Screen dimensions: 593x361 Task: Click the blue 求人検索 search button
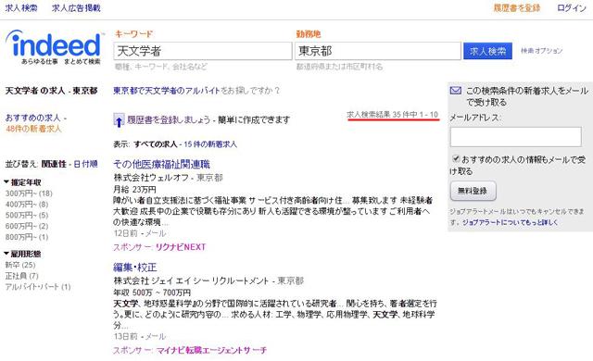pos(487,51)
